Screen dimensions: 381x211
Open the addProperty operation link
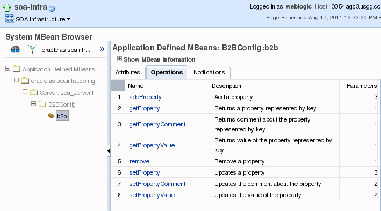(145, 97)
